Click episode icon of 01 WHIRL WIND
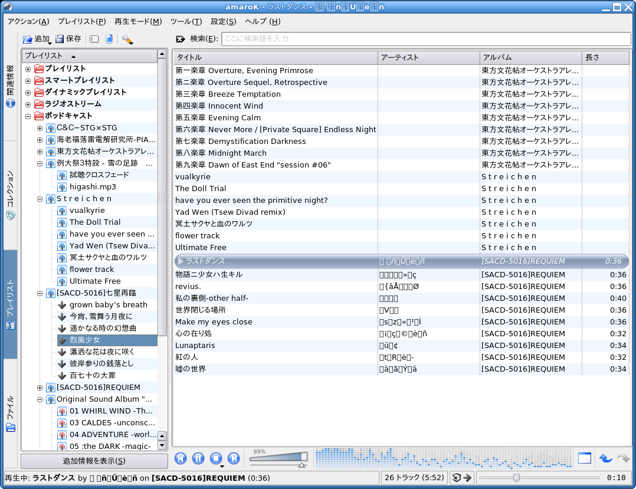 [x=62, y=411]
